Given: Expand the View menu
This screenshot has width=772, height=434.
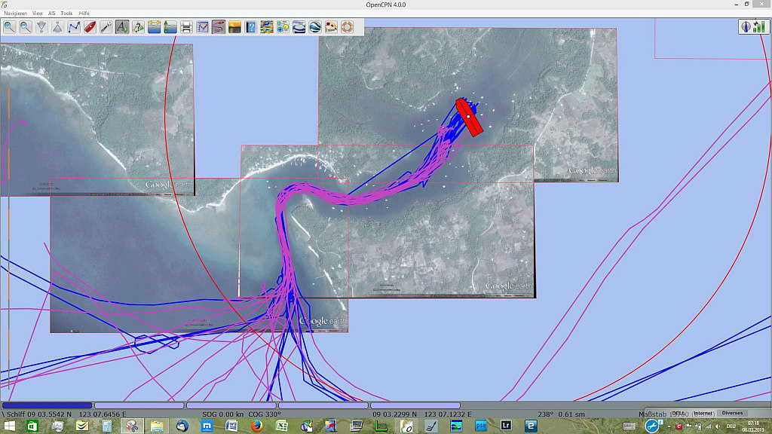Looking at the screenshot, I should coord(37,14).
